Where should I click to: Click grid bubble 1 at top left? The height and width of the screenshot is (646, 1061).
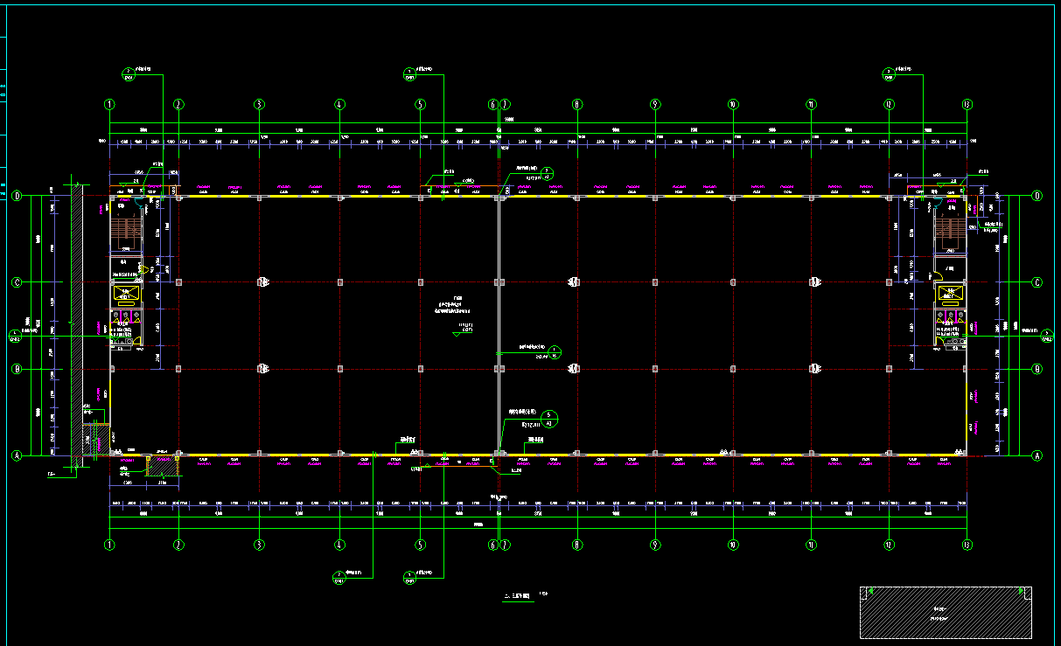point(109,104)
